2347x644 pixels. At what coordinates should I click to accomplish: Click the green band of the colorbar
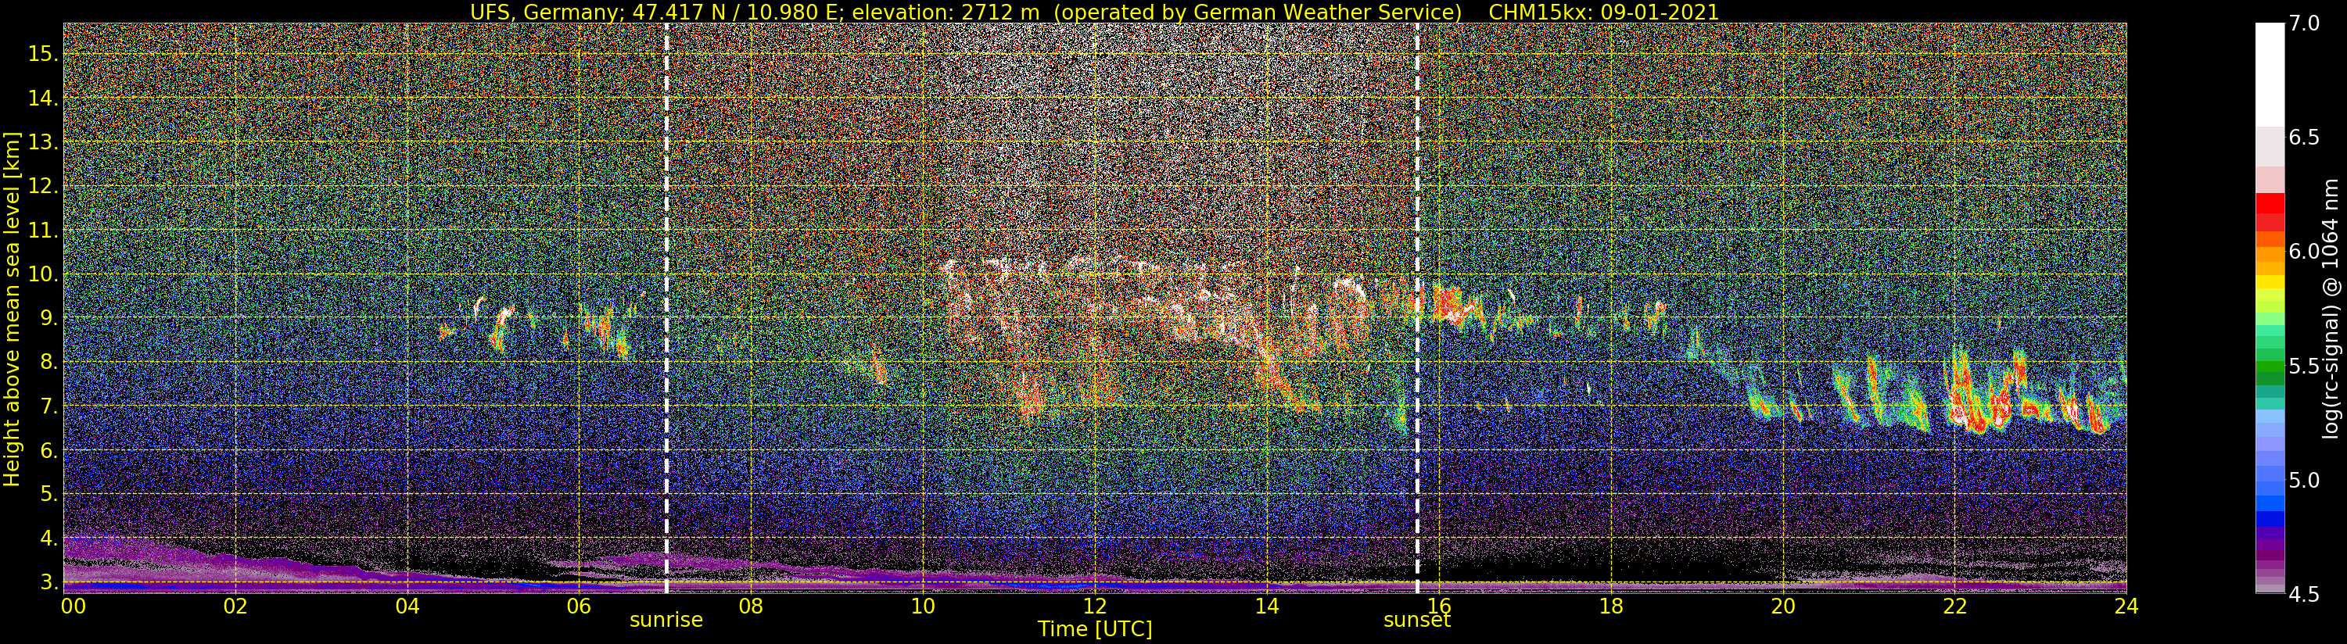tap(2269, 367)
